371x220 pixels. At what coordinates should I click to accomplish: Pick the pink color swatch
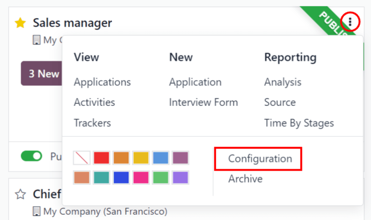click(x=141, y=177)
